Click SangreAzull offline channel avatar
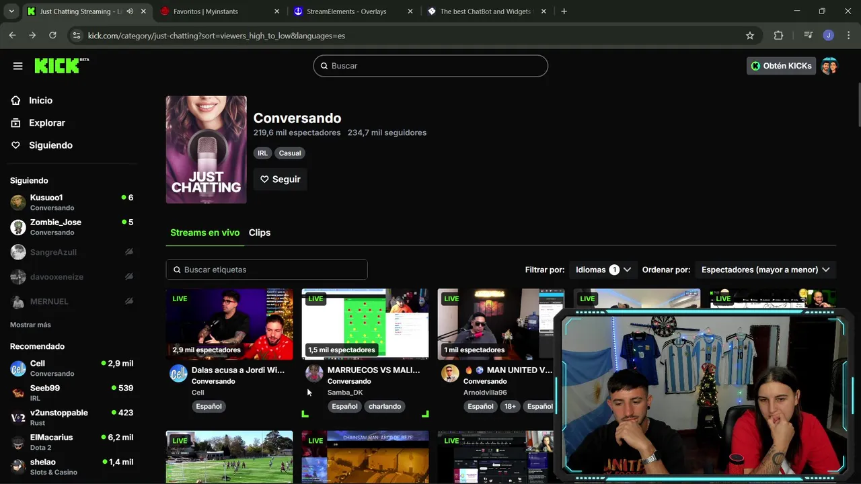Viewport: 861px width, 484px height. click(18, 252)
